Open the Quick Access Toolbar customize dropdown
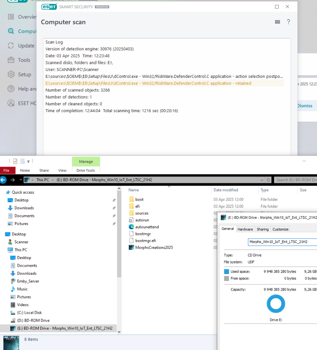Viewport: 317px width, 350px height. [28, 161]
